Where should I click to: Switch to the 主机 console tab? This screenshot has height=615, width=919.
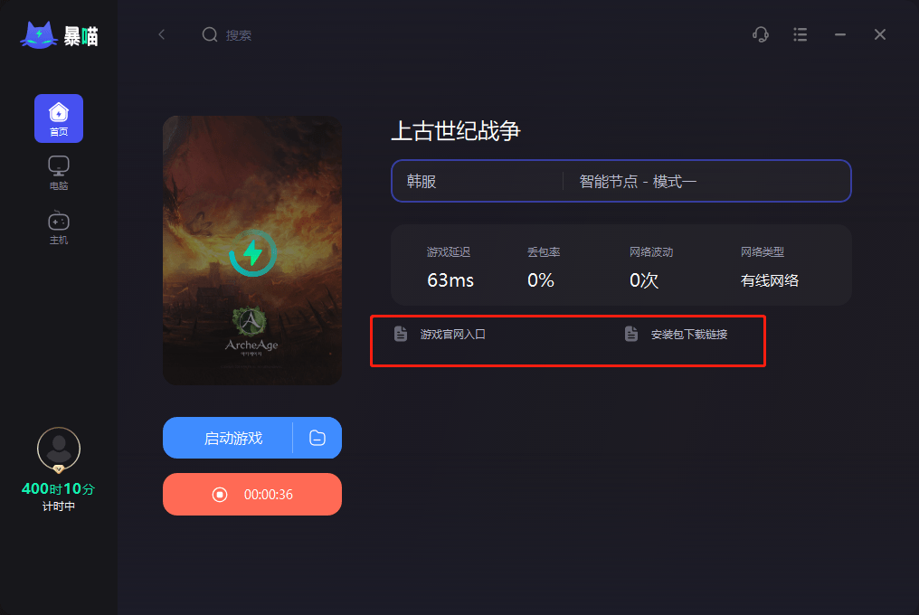click(x=59, y=228)
